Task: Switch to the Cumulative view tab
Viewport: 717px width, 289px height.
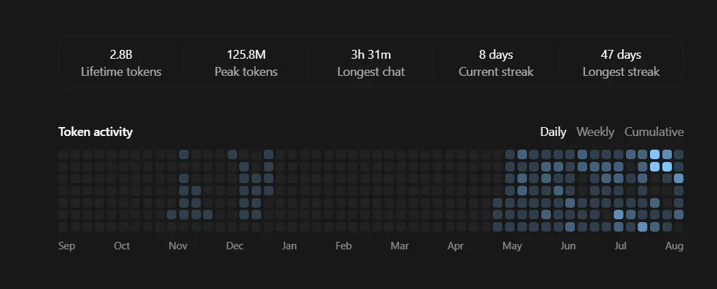Action: click(x=654, y=132)
